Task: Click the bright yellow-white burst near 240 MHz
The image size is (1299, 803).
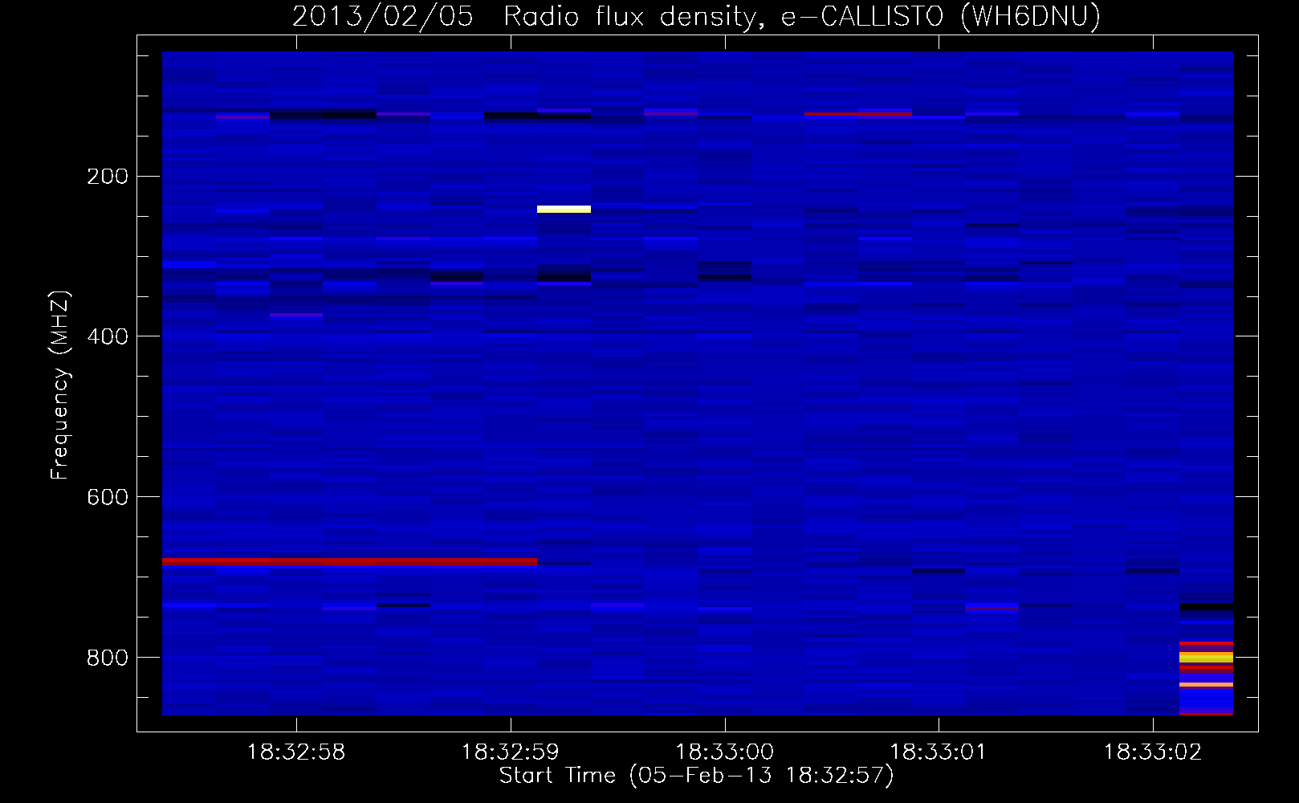Action: coord(564,210)
